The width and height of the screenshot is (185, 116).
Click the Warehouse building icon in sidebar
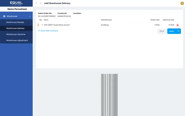tap(4, 16)
